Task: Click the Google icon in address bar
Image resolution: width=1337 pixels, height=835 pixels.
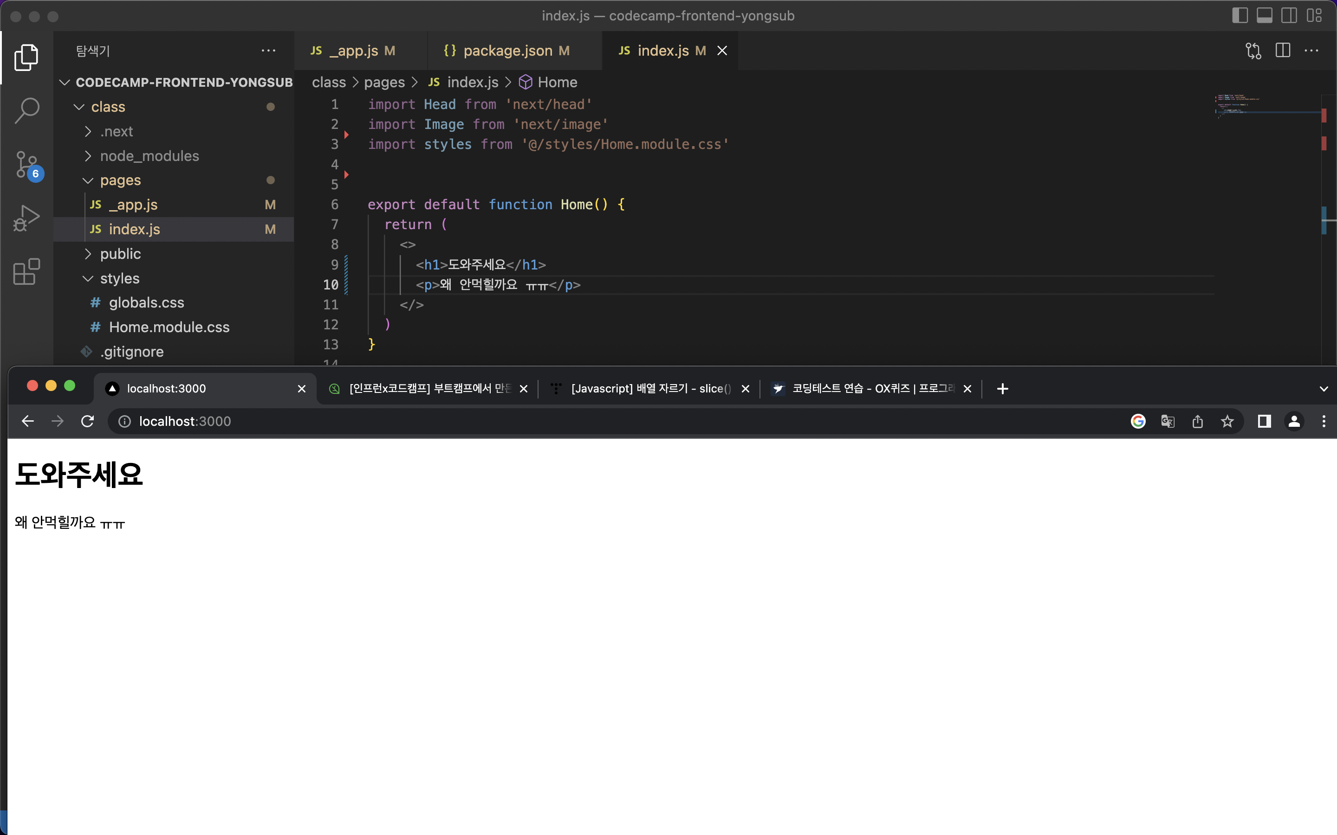Action: 1138,421
